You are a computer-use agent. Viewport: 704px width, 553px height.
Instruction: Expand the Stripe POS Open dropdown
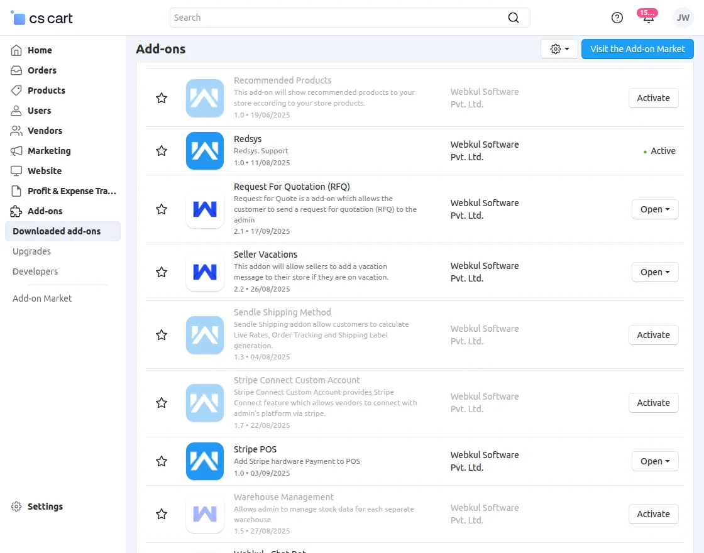click(655, 461)
